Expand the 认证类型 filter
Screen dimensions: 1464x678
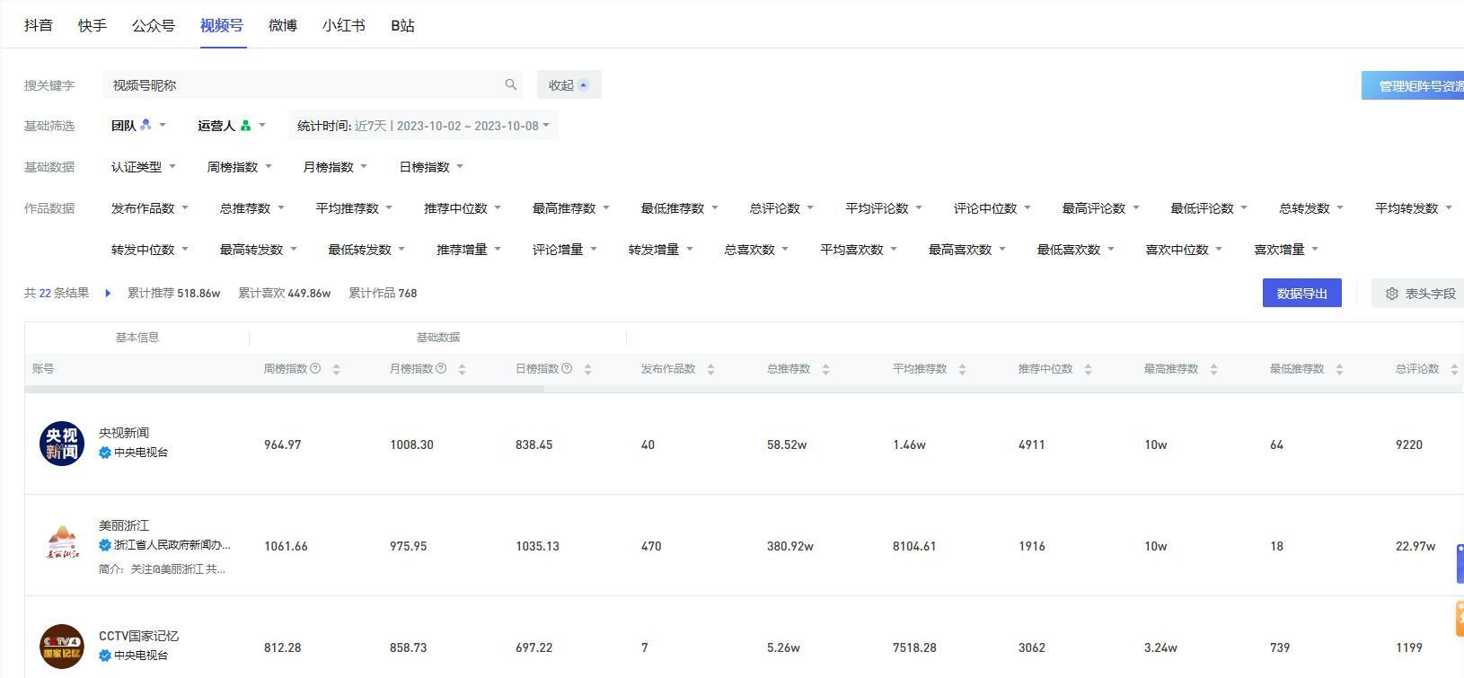click(144, 167)
